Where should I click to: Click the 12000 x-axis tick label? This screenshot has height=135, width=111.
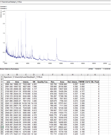[x=61, y=63]
